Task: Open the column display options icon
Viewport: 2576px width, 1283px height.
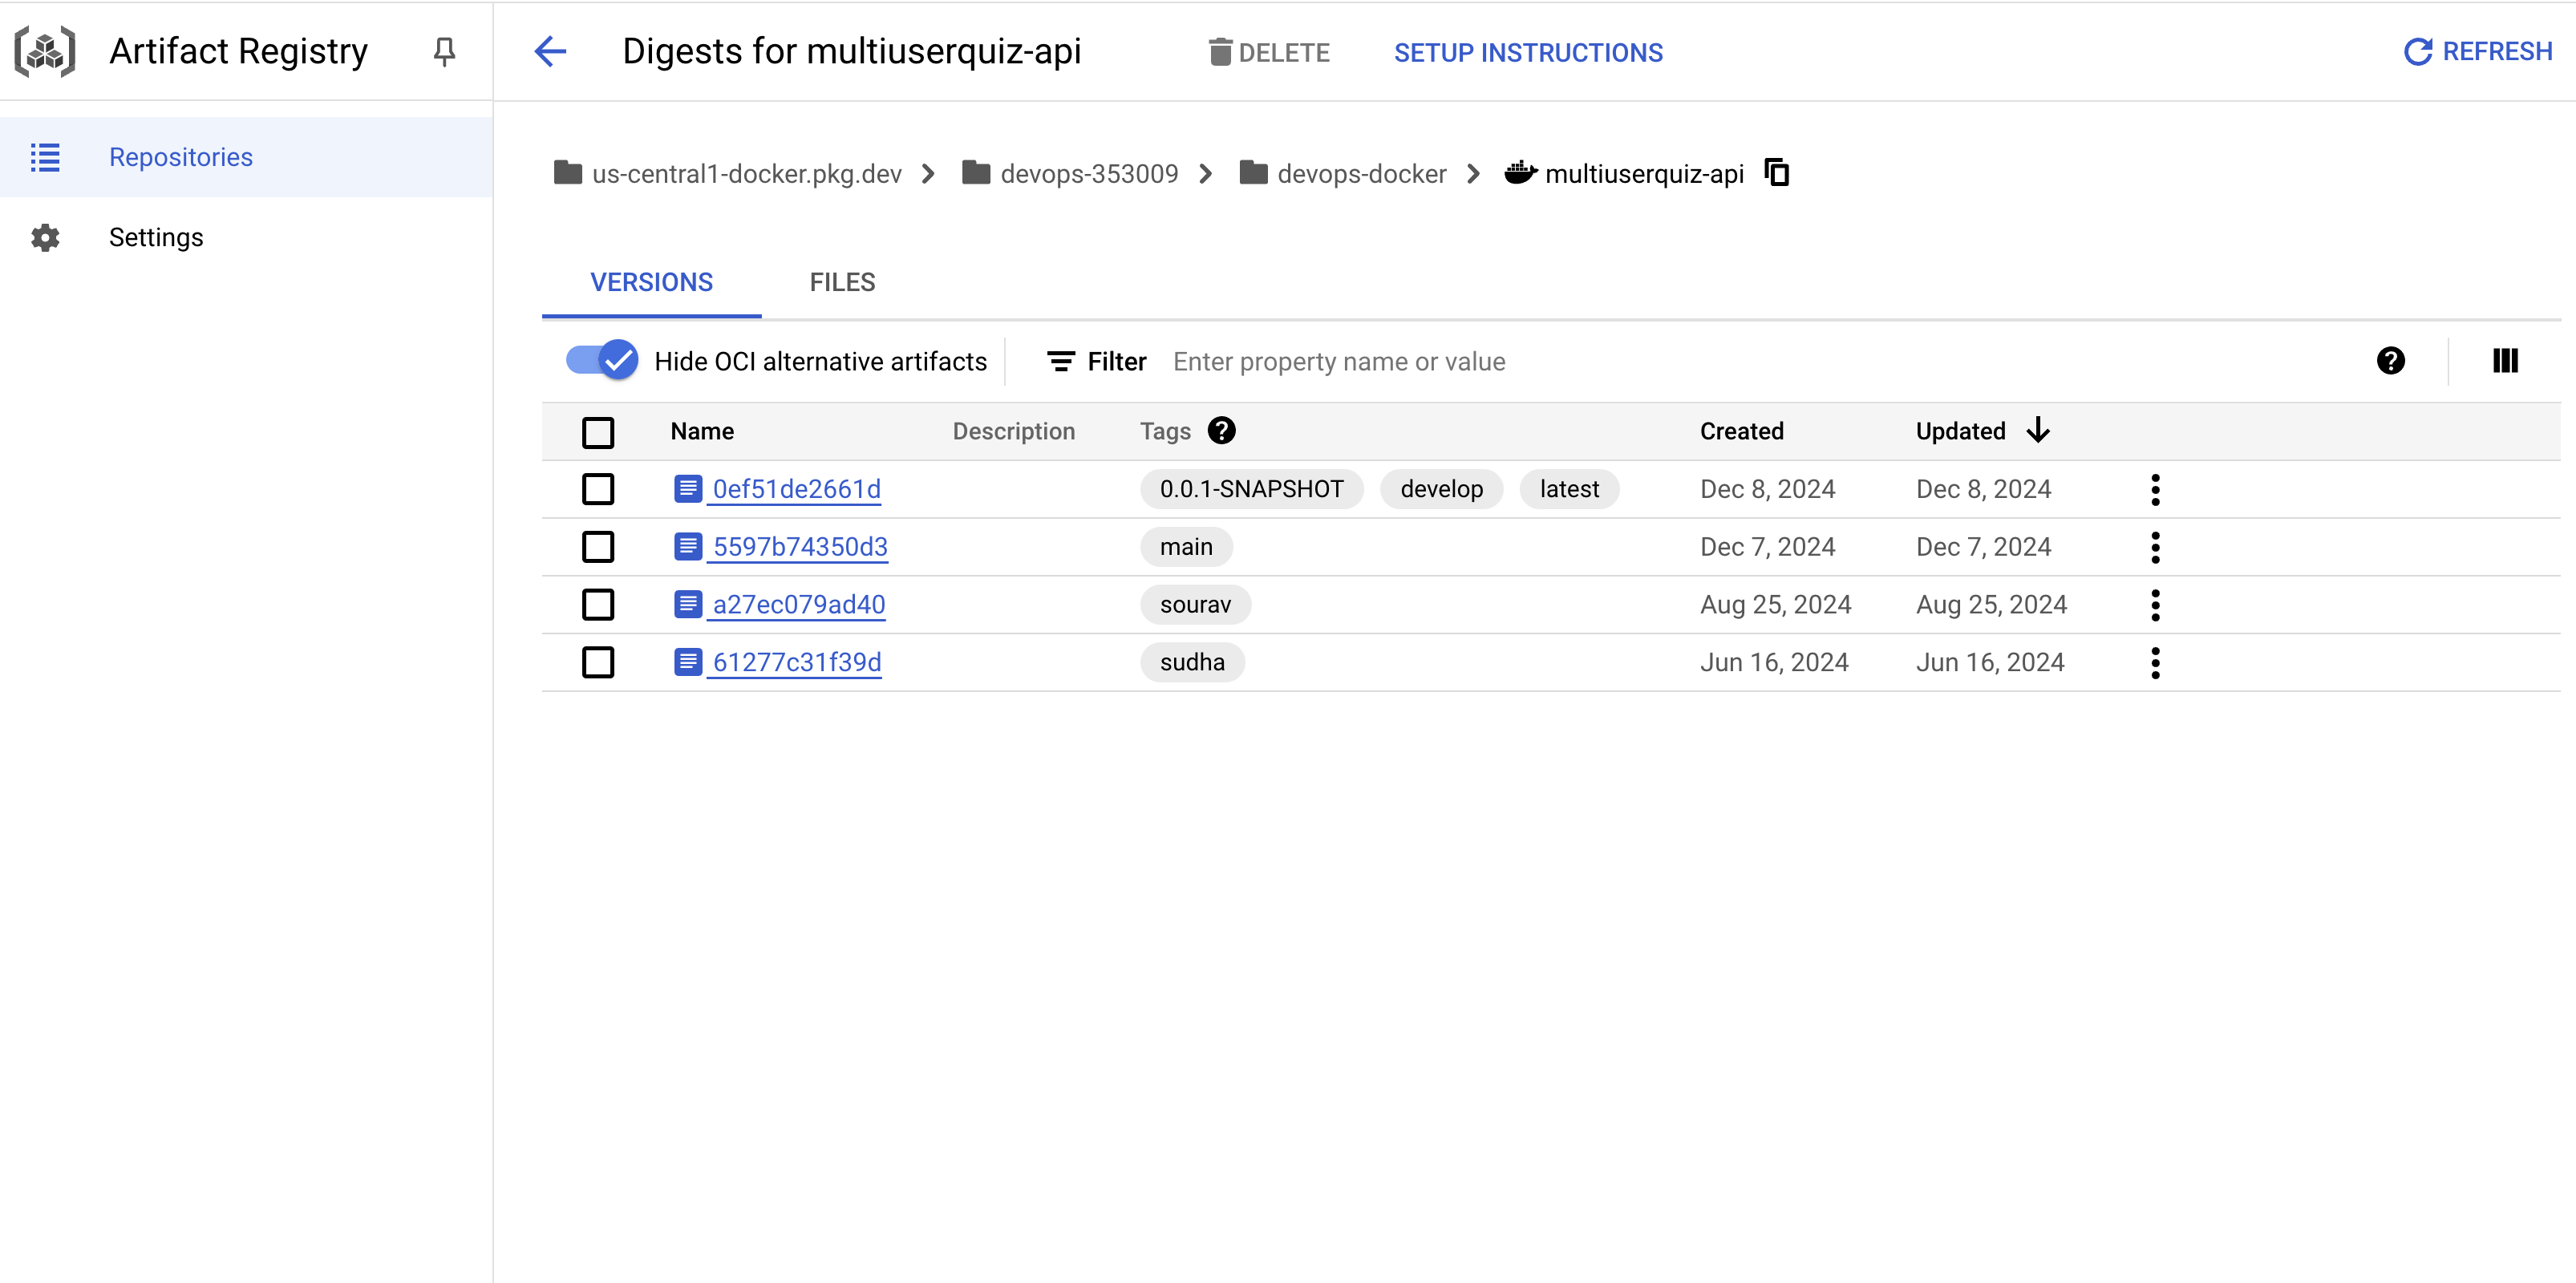Action: coord(2505,361)
